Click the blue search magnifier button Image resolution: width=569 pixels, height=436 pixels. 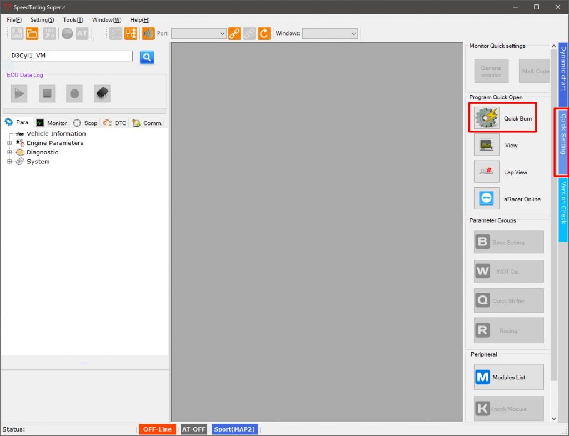pos(147,57)
